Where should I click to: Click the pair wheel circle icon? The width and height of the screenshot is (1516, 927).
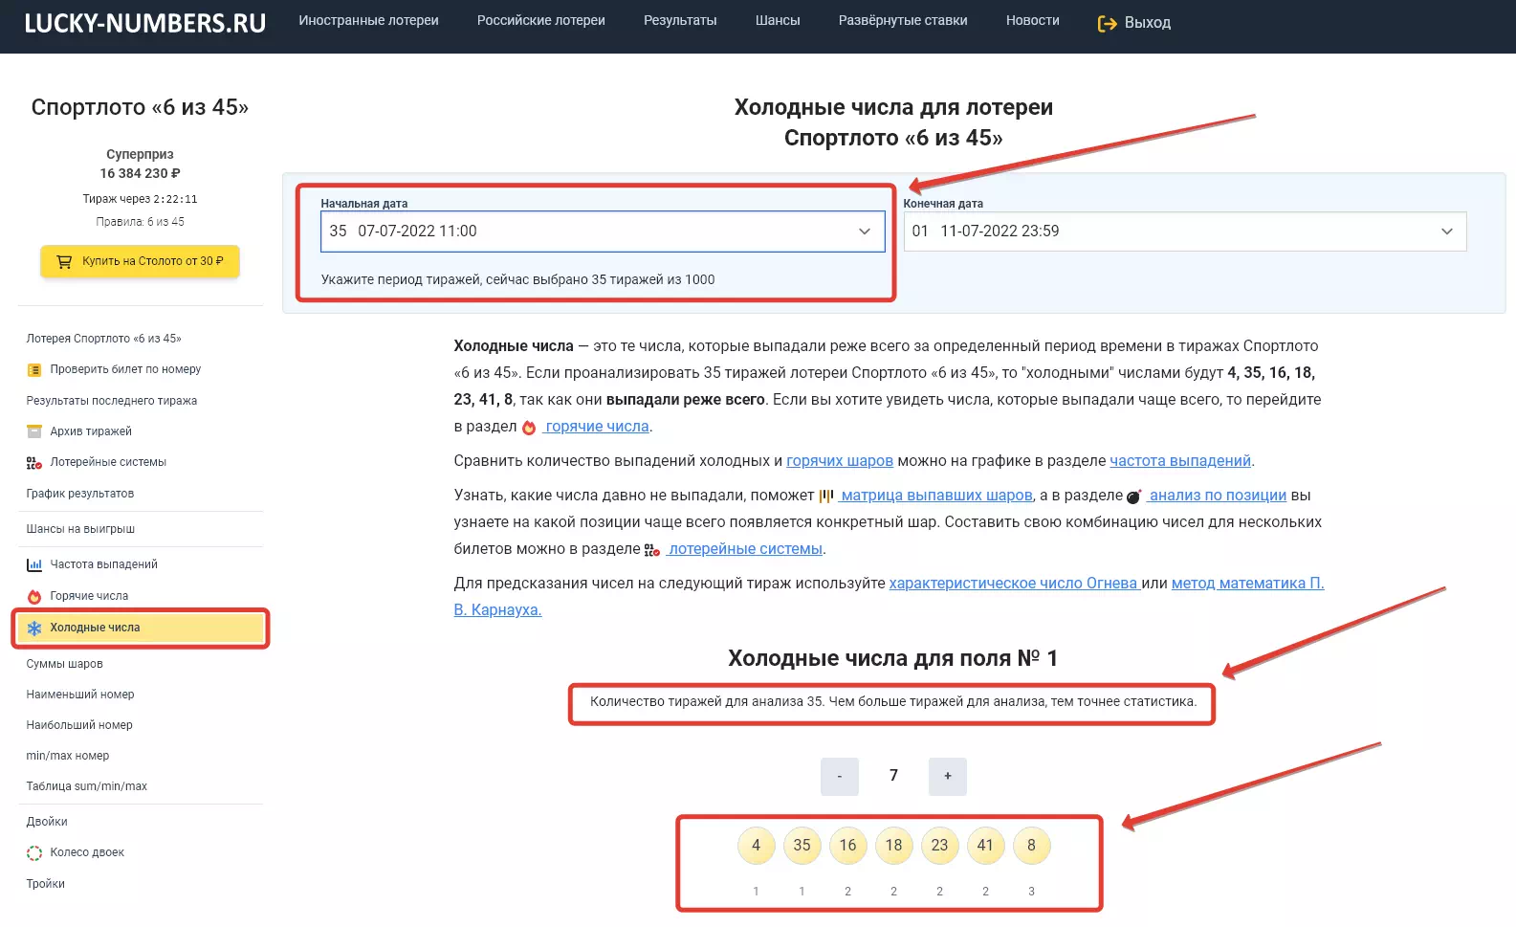click(x=34, y=852)
